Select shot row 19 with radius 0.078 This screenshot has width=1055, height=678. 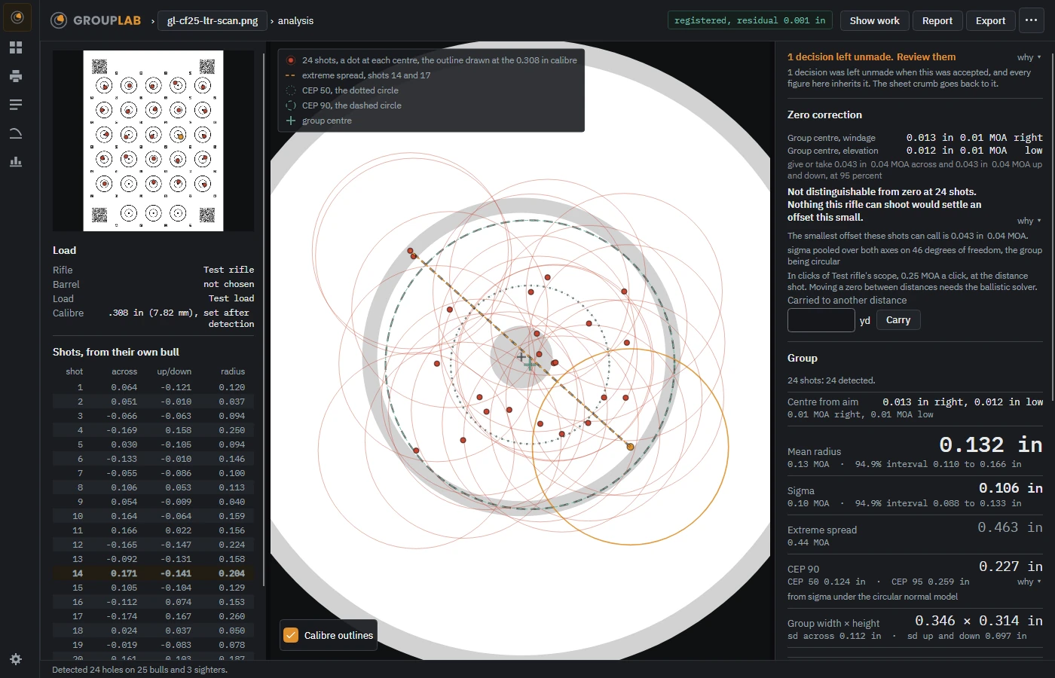pyautogui.click(x=153, y=645)
